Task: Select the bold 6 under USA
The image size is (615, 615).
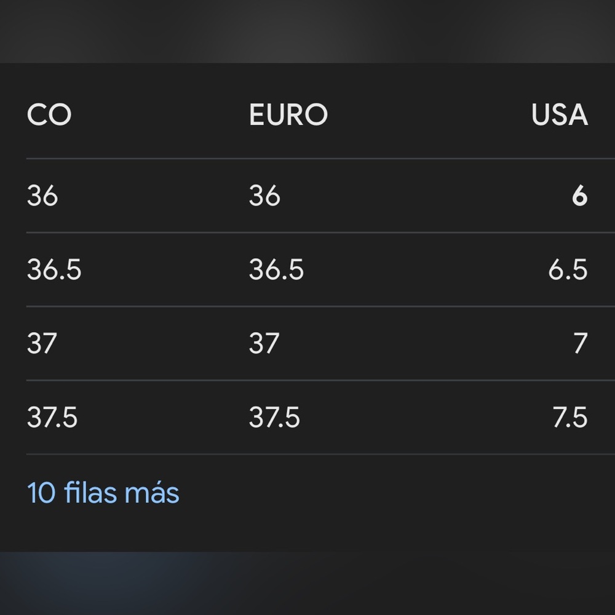Action: [x=579, y=196]
